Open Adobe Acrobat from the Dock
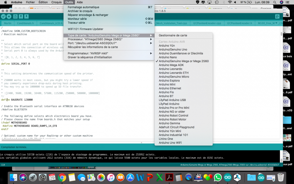This screenshot has height=184, width=294. pyautogui.click(x=169, y=178)
